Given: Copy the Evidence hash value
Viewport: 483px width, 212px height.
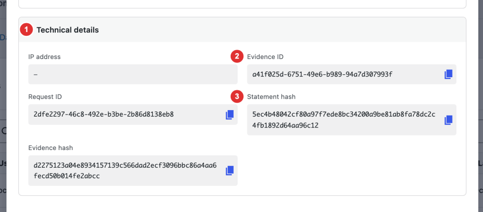Looking at the screenshot, I should click(x=230, y=171).
